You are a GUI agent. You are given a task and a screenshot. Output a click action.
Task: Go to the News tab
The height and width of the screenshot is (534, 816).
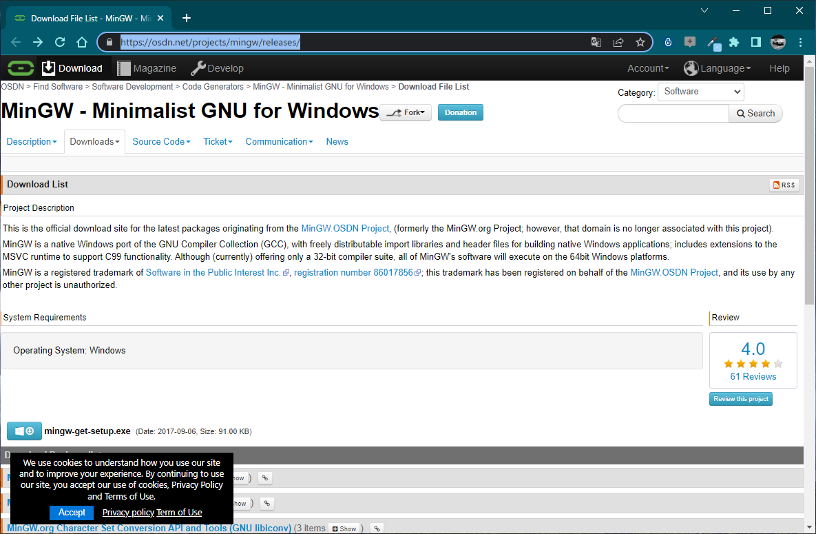click(337, 142)
